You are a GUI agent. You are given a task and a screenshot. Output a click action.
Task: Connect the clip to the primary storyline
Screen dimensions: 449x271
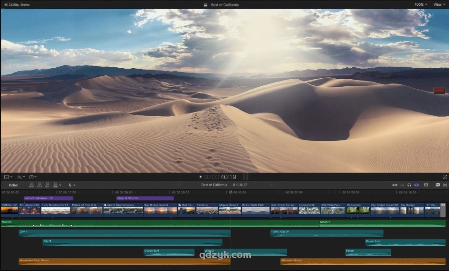(x=32, y=185)
